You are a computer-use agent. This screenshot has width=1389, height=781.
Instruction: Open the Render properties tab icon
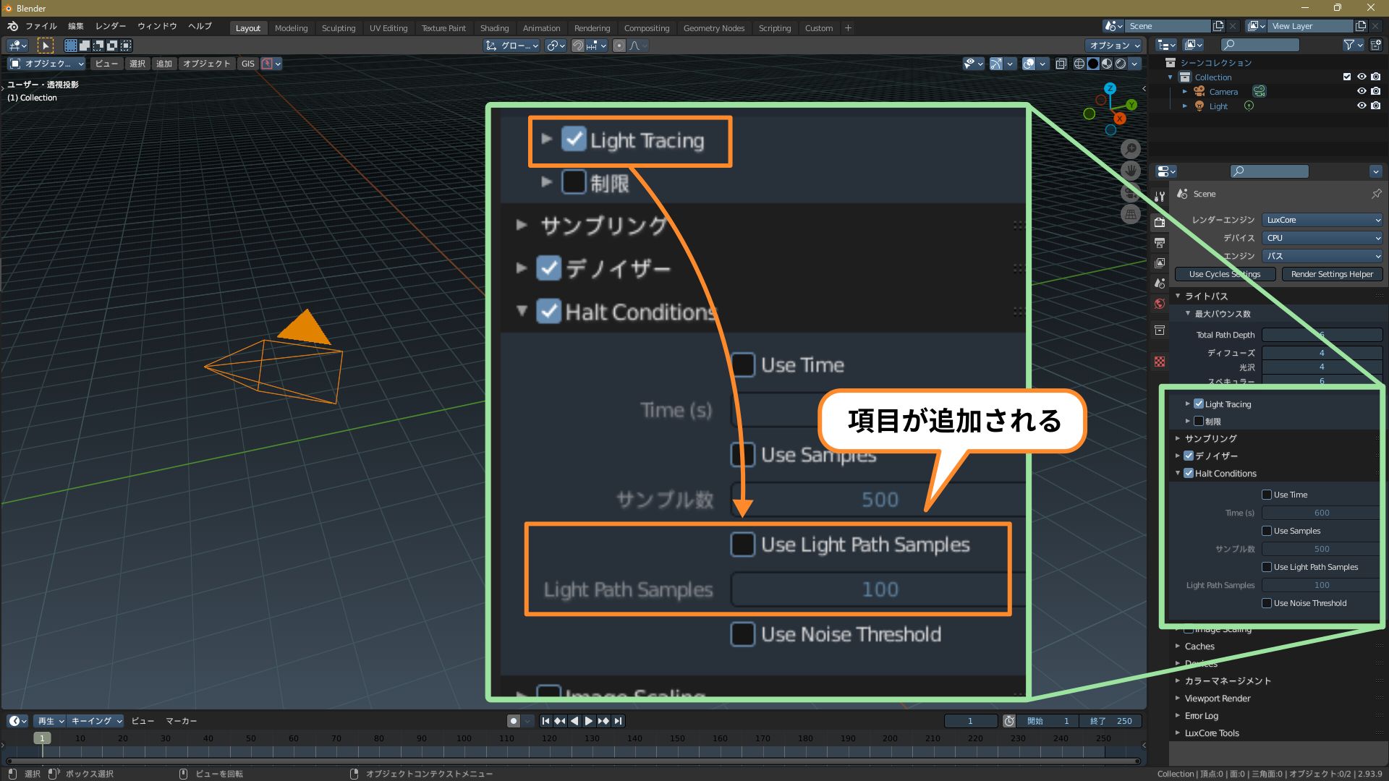1160,222
